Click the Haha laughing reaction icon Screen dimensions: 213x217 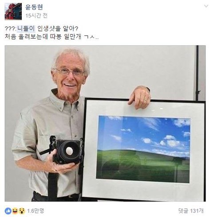point(15,211)
